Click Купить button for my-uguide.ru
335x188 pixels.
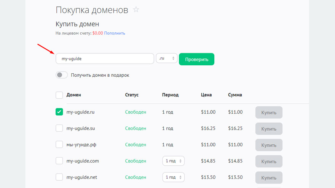(269, 112)
